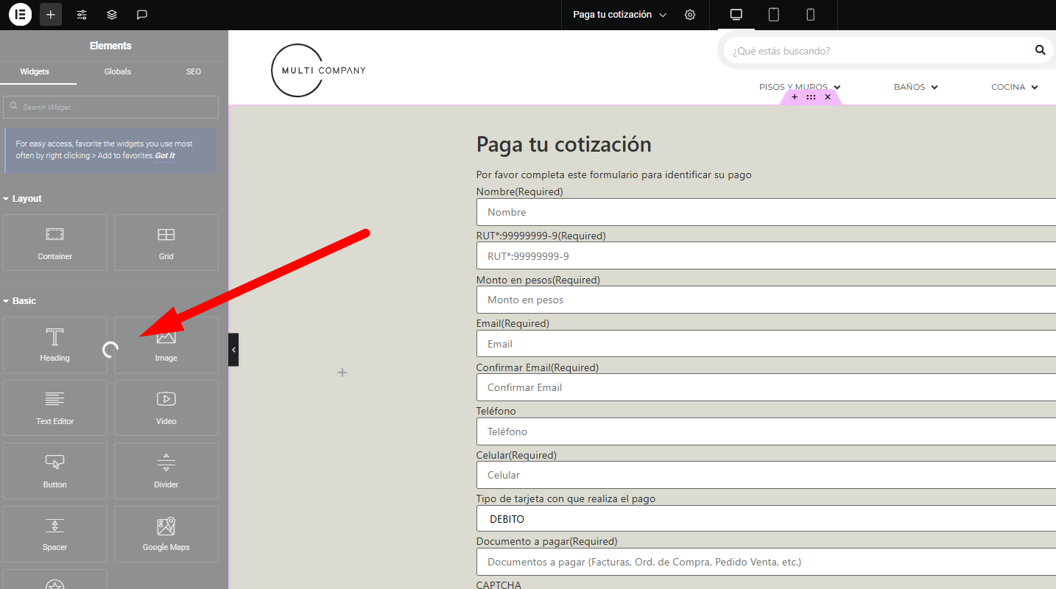Switch to the Widgets tab
The image size is (1056, 589).
(35, 71)
